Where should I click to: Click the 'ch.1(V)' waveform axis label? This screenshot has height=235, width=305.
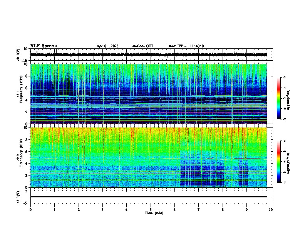click(18, 55)
